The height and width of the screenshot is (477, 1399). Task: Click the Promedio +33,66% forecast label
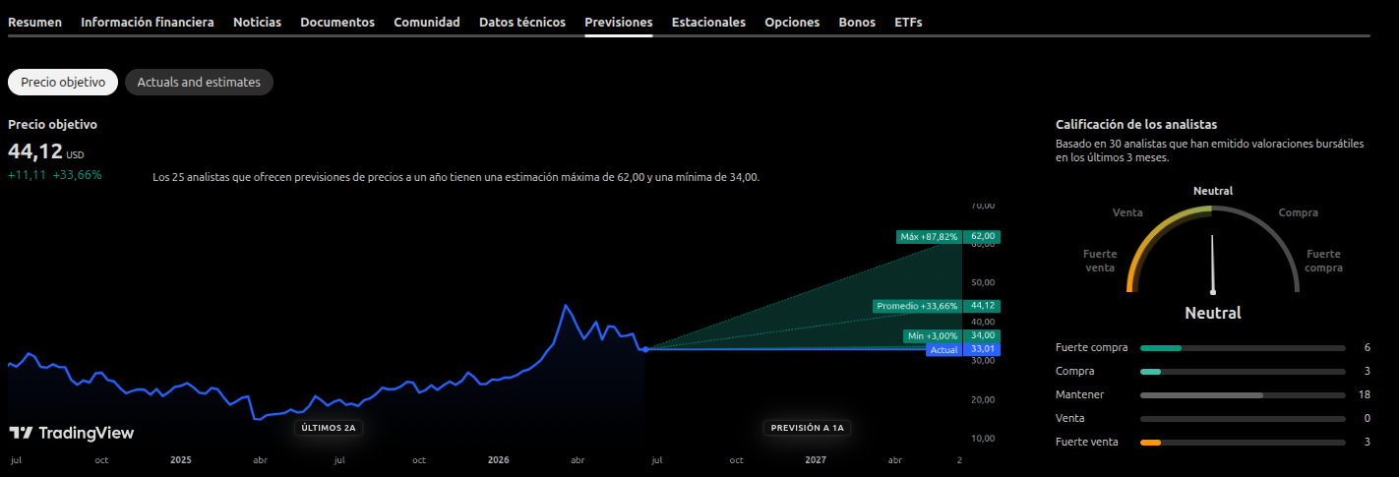click(x=917, y=306)
